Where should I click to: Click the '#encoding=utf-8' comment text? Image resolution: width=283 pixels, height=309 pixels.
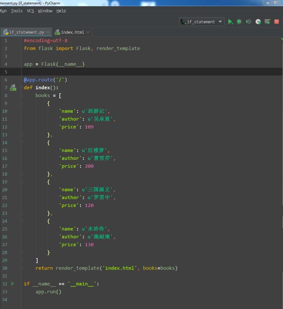[46, 41]
